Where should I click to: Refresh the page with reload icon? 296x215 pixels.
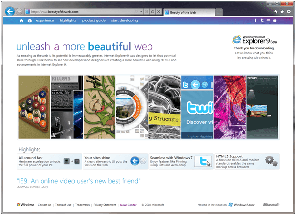152,12
